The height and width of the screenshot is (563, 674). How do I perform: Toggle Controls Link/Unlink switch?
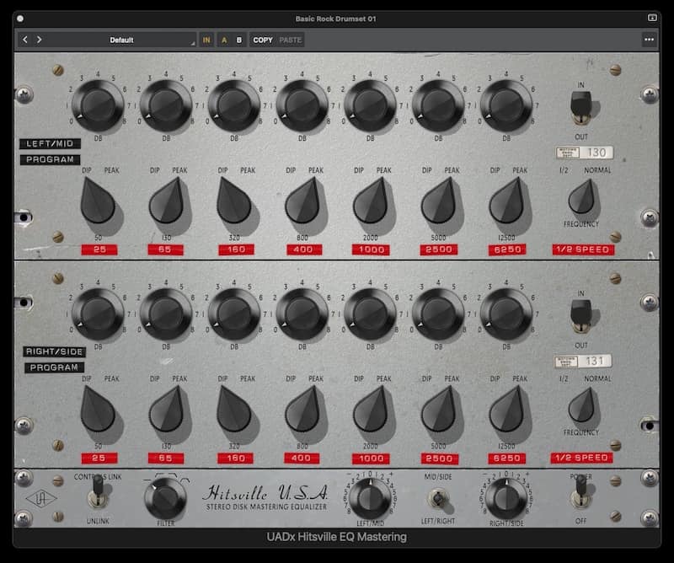[98, 492]
